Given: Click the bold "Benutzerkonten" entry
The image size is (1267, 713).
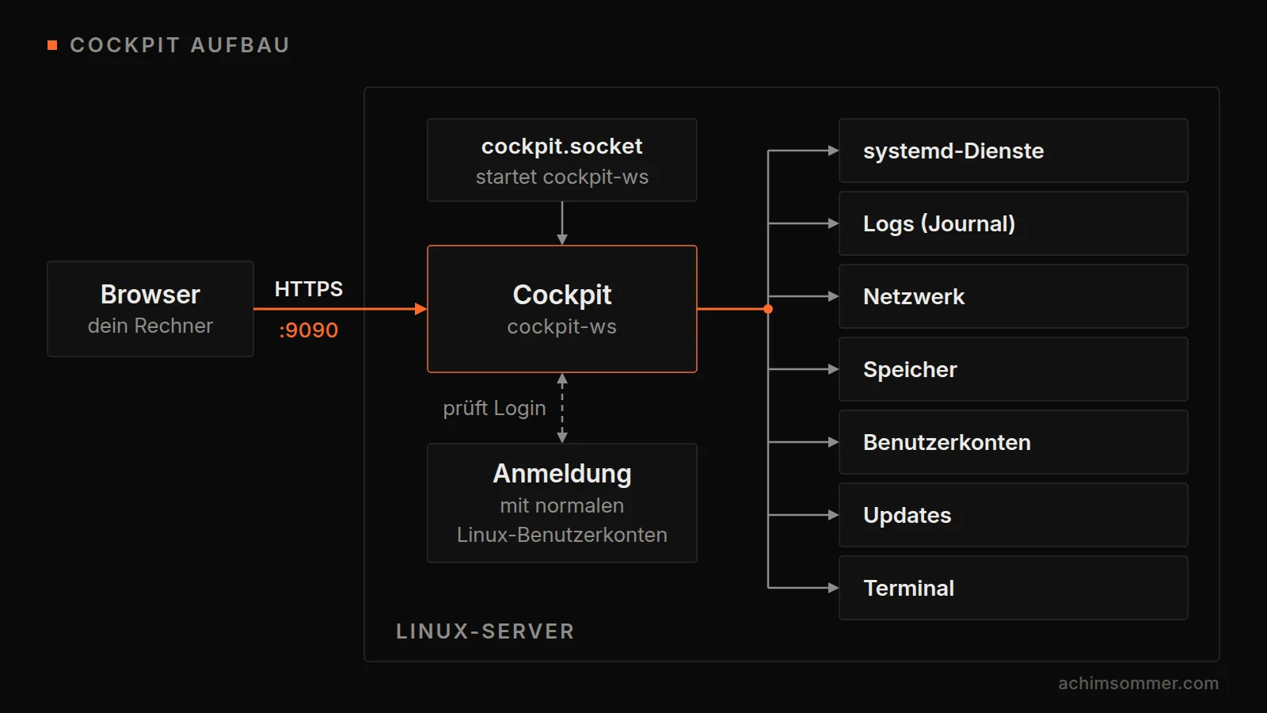Looking at the screenshot, I should coord(1014,442).
